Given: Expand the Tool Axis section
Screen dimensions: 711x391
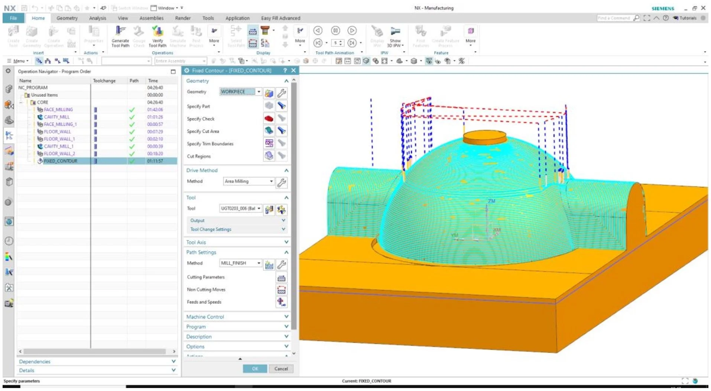Looking at the screenshot, I should (237, 242).
